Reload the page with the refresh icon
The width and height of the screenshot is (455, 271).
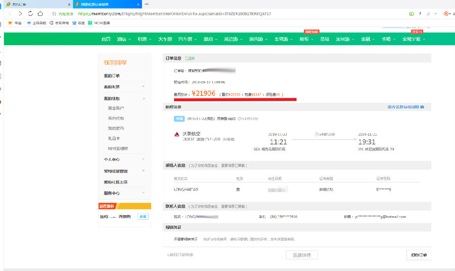31,14
